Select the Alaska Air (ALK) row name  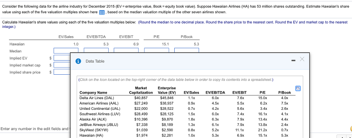pyautogui.click(x=93, y=119)
